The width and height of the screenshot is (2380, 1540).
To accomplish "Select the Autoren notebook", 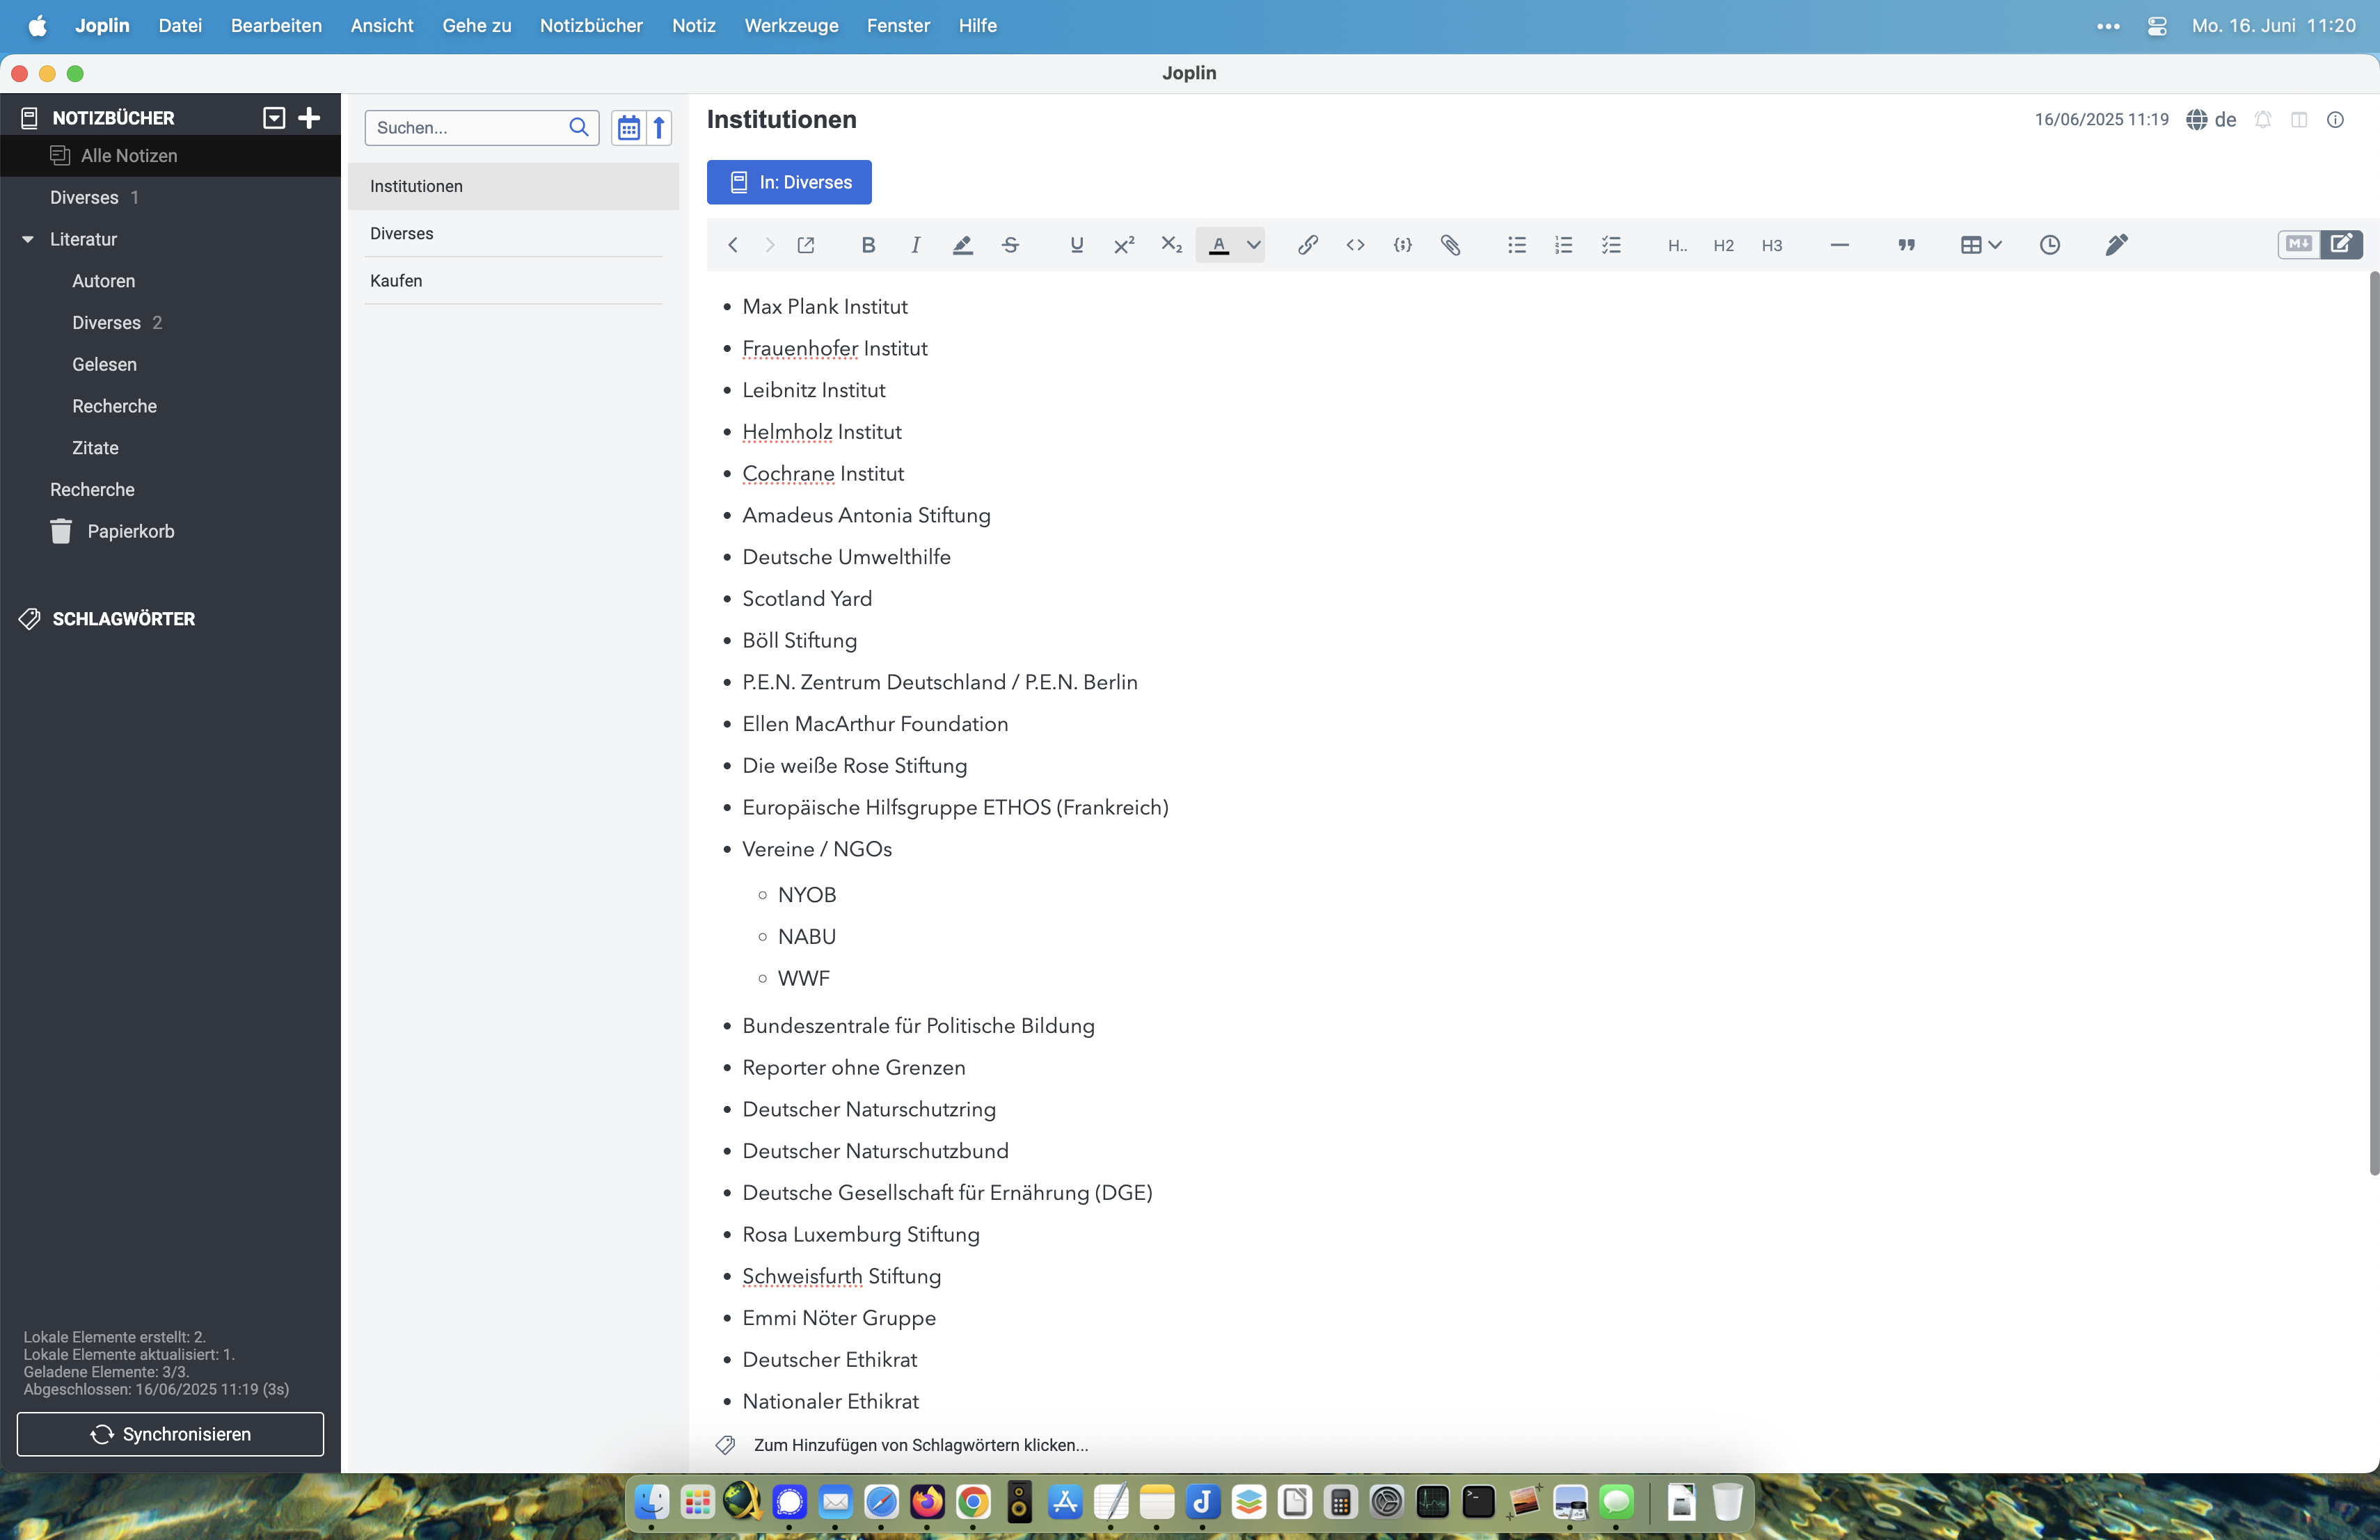I will (x=170, y=281).
